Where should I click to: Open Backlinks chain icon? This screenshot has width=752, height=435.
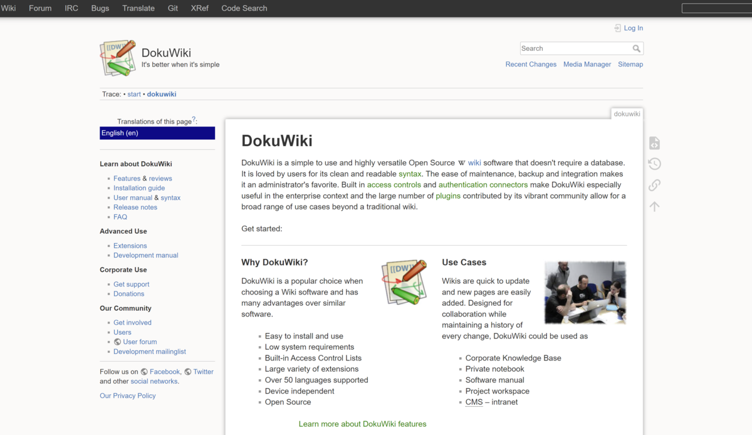[x=654, y=185]
